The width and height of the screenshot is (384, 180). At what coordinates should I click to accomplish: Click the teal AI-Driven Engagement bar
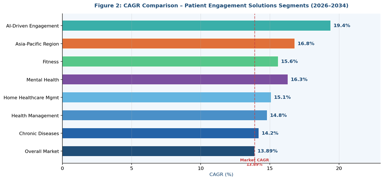click(196, 26)
